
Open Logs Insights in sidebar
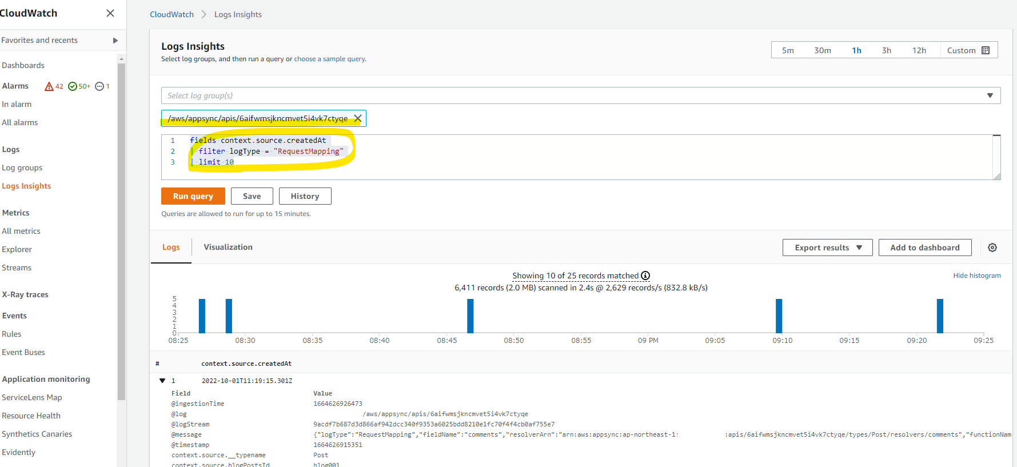26,186
